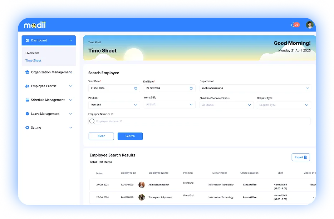The height and width of the screenshot is (219, 334).
Task: Focus the Employee Name or ID field
Action: (200, 121)
